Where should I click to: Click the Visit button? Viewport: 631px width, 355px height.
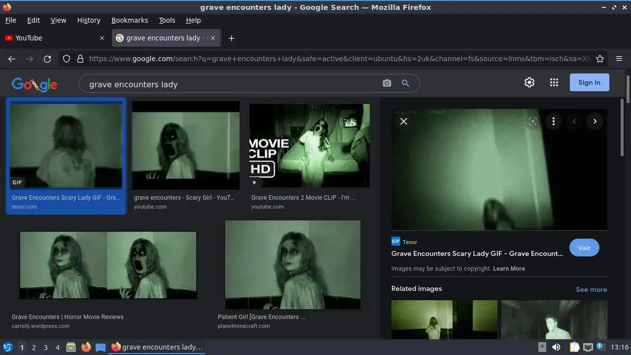point(584,248)
